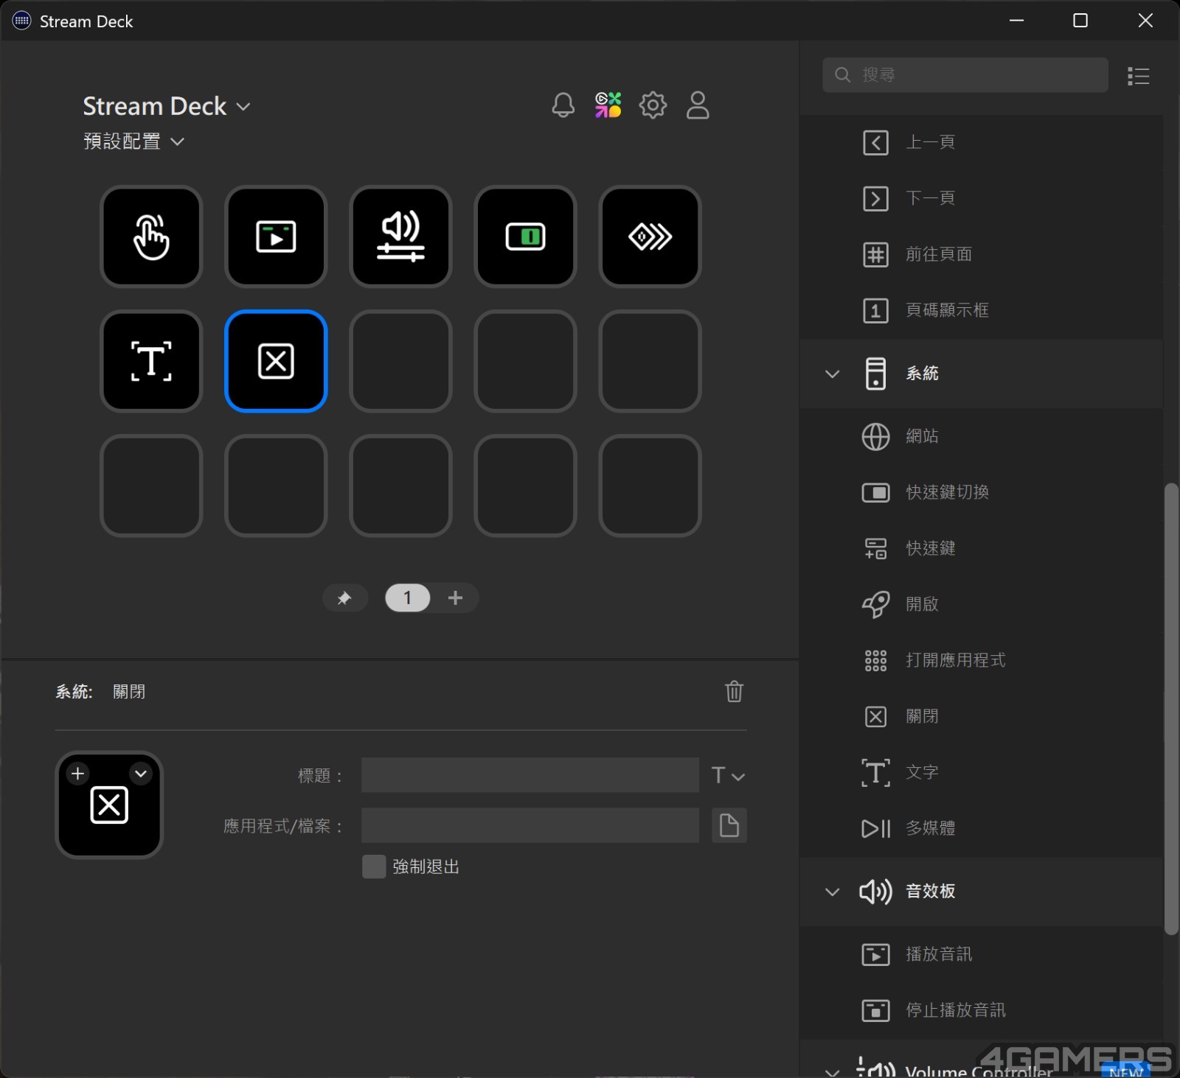Click the action list scrollbar

1171,709
